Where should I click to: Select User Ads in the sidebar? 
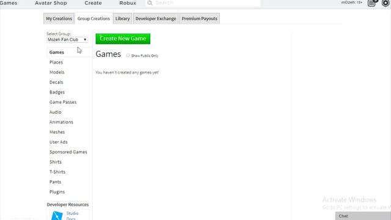pos(59,142)
